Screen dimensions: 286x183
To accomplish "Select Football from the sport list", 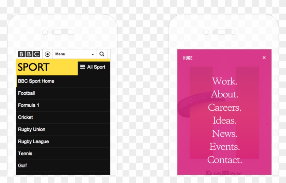I will (x=27, y=93).
